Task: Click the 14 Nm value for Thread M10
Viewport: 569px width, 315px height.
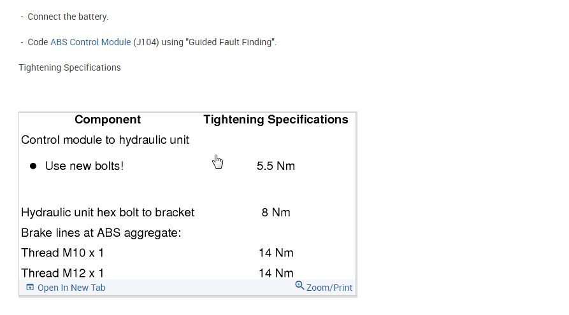Action: coord(275,253)
